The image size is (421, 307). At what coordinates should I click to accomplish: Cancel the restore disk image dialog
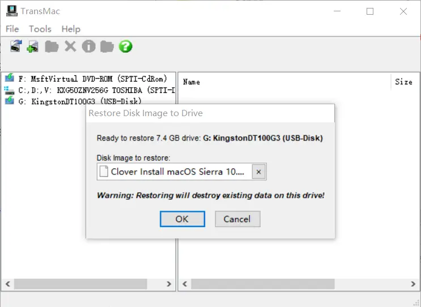point(237,219)
